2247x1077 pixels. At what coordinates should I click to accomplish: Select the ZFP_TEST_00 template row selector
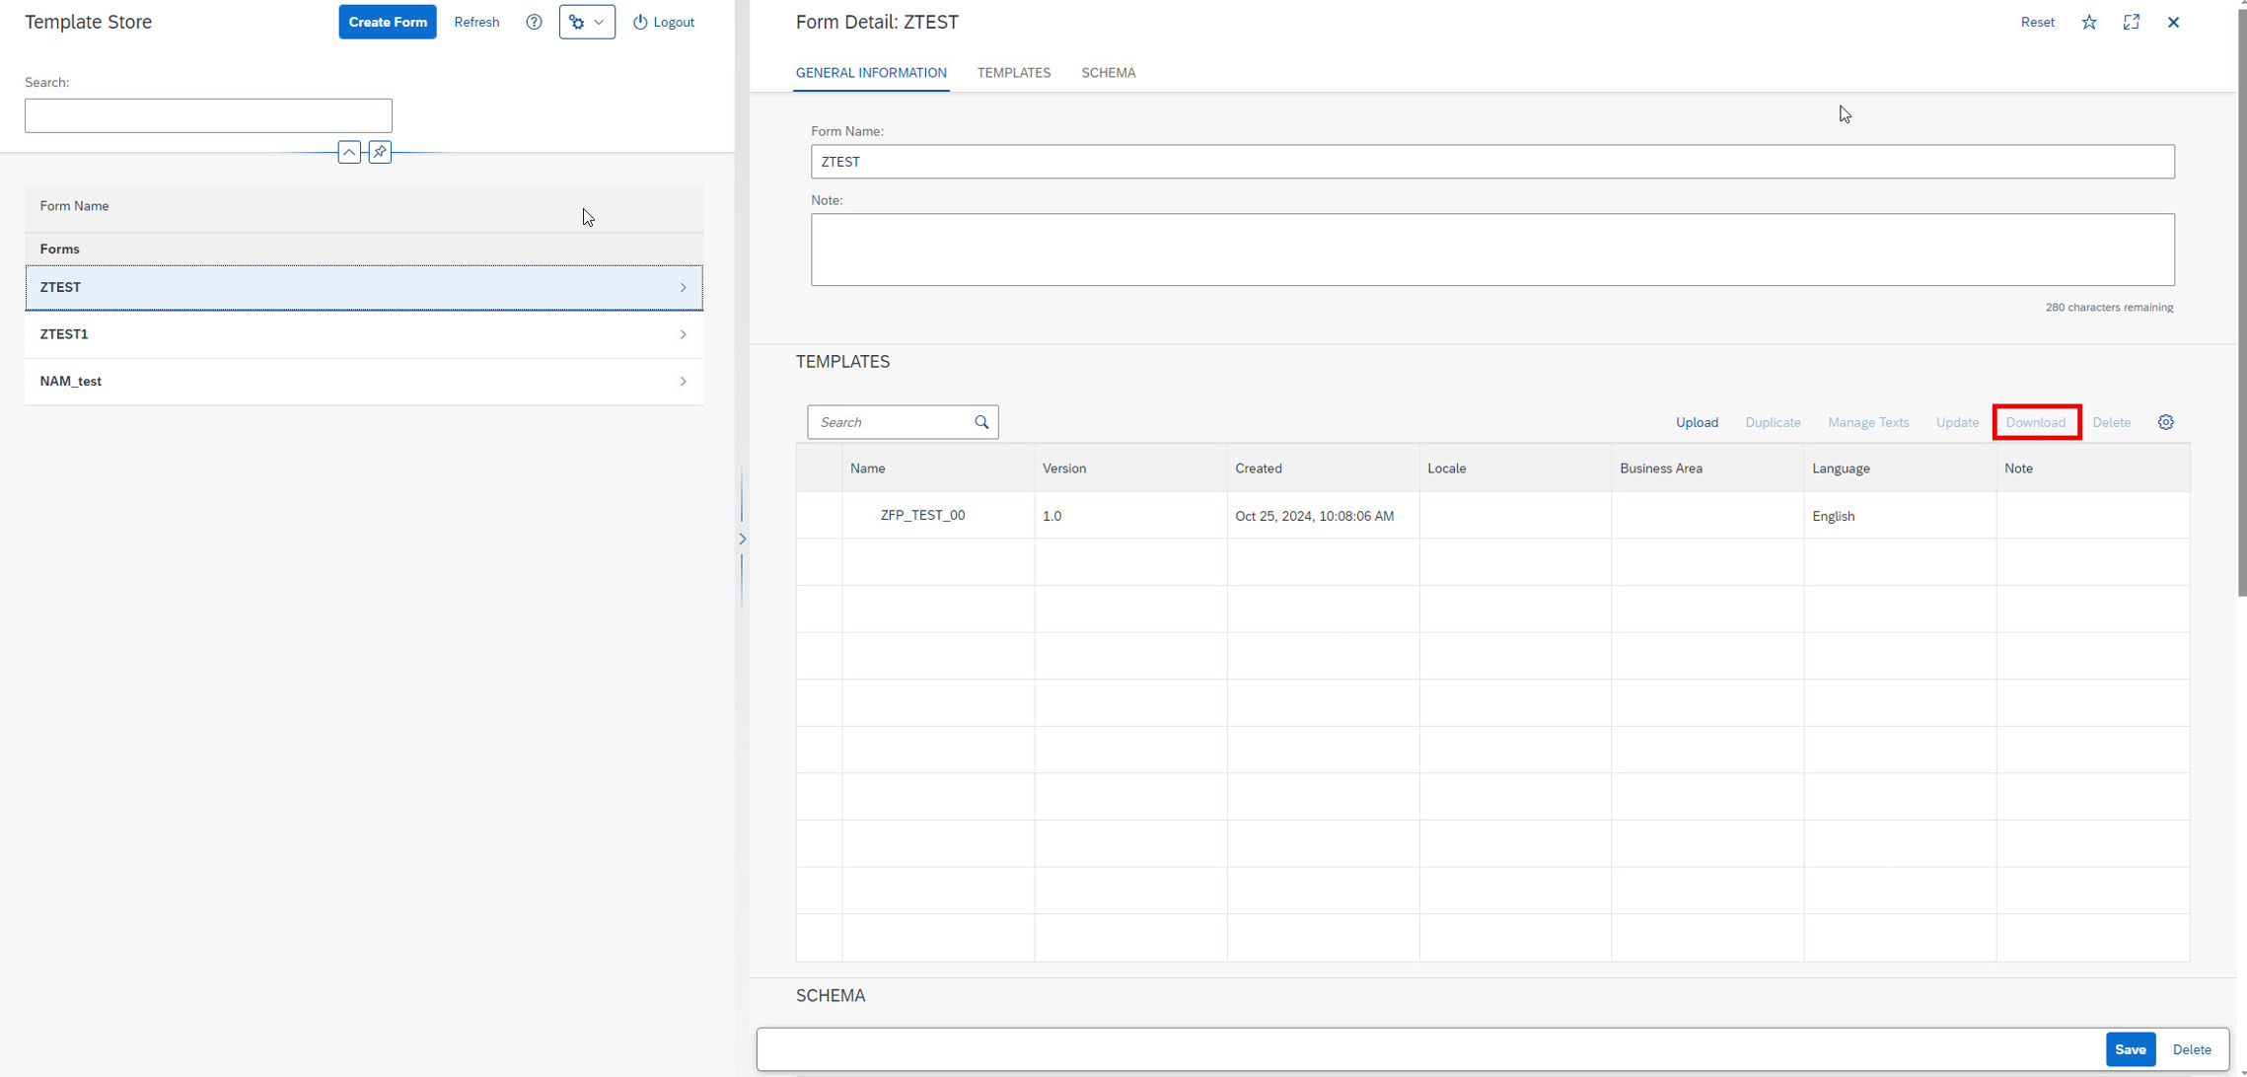[819, 516]
